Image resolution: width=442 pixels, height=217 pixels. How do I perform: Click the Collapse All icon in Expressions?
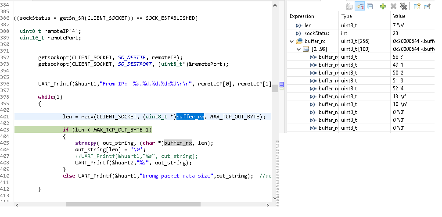pyautogui.click(x=370, y=6)
